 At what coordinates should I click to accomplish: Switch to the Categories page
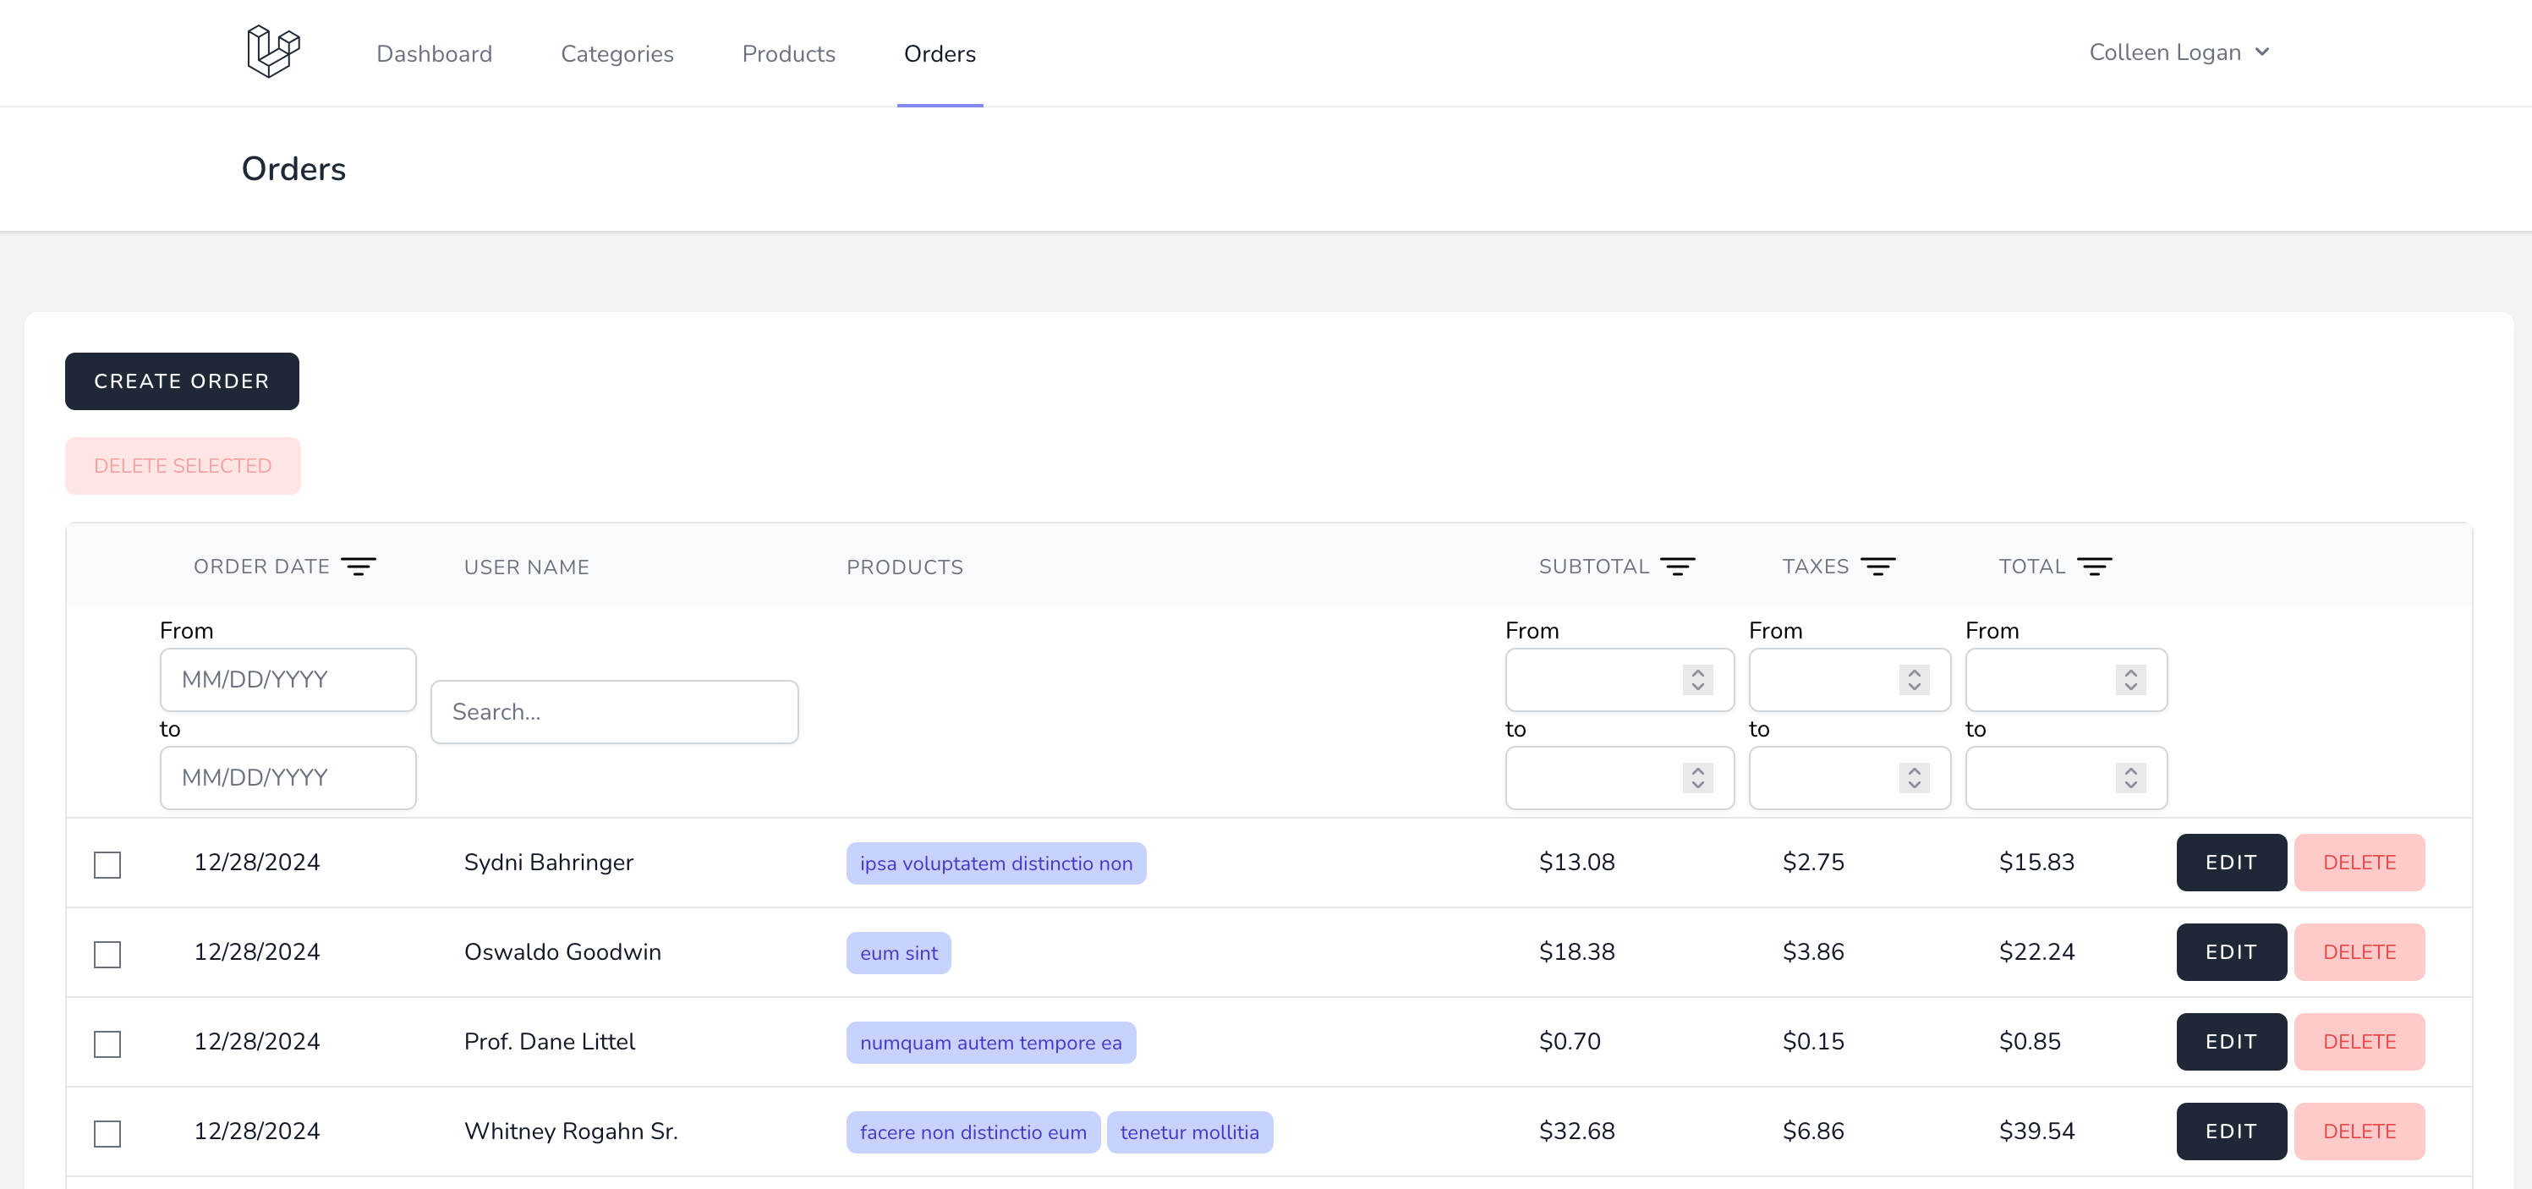(x=617, y=54)
